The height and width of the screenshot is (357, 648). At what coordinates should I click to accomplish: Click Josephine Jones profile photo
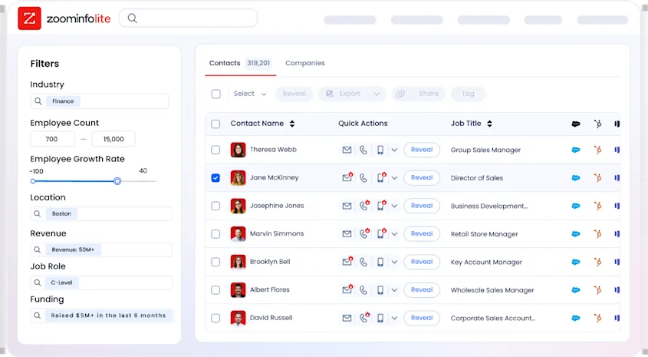(238, 206)
